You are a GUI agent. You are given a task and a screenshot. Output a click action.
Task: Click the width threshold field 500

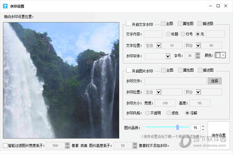[x=56, y=145]
